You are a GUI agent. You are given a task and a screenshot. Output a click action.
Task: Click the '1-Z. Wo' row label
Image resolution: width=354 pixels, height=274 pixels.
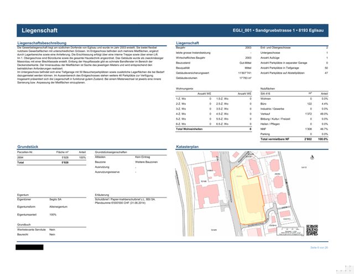click(x=181, y=99)
